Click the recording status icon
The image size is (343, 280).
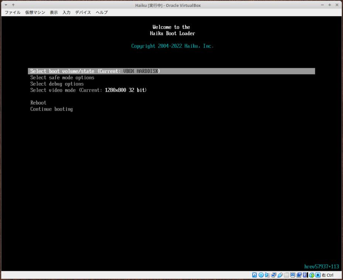pos(299,275)
